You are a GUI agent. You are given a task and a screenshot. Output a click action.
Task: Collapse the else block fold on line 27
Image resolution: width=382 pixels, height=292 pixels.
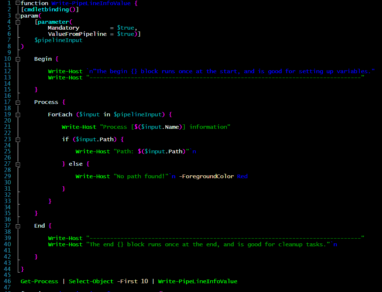click(17, 164)
